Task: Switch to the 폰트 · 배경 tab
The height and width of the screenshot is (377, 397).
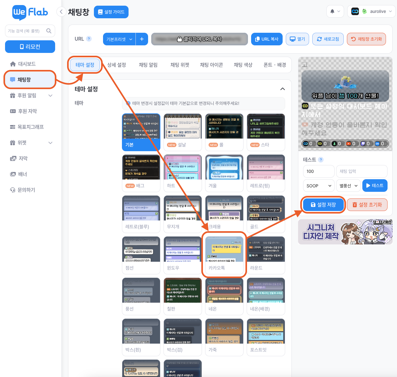Action: point(274,65)
